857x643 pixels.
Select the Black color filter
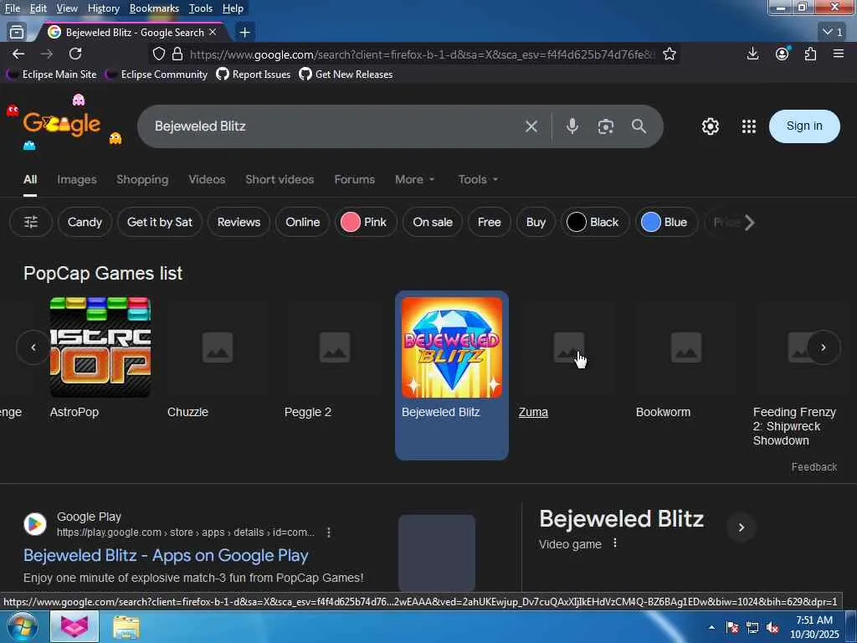[x=595, y=222]
